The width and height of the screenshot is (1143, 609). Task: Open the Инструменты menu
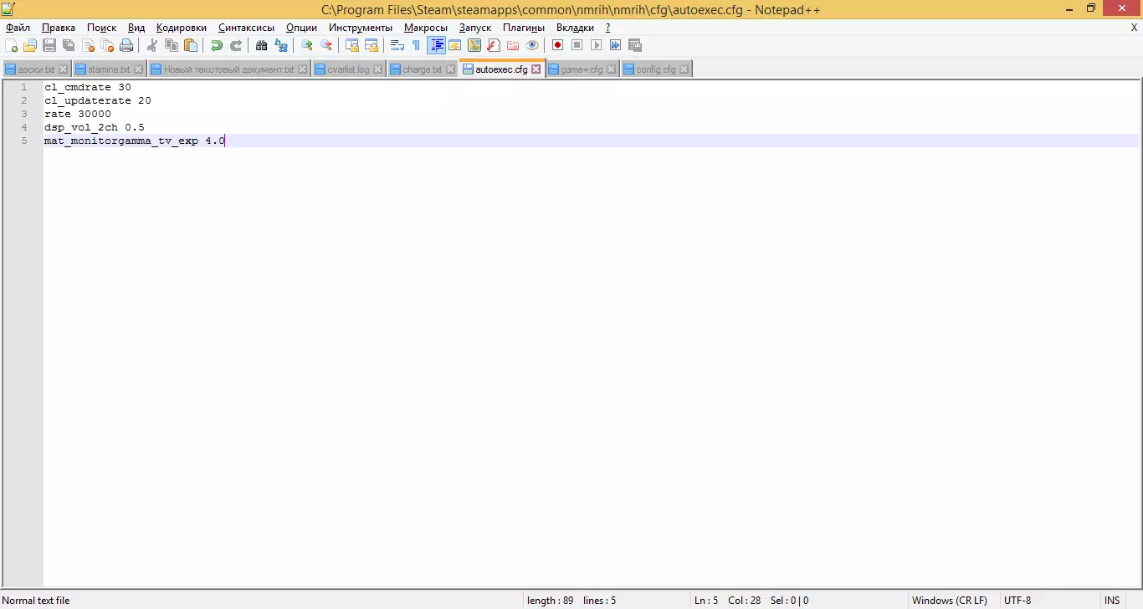[x=361, y=28]
